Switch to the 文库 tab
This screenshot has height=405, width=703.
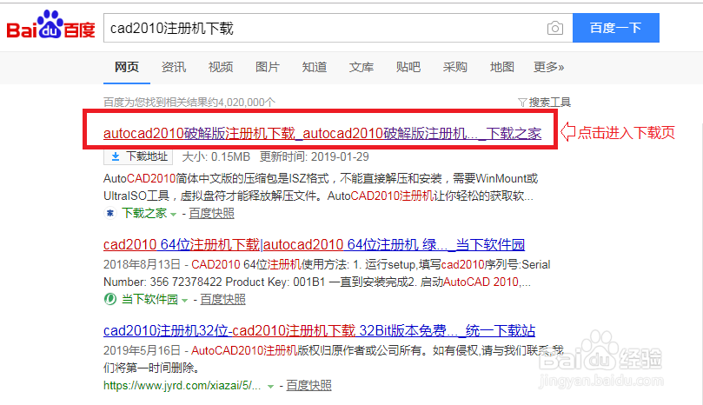click(361, 67)
